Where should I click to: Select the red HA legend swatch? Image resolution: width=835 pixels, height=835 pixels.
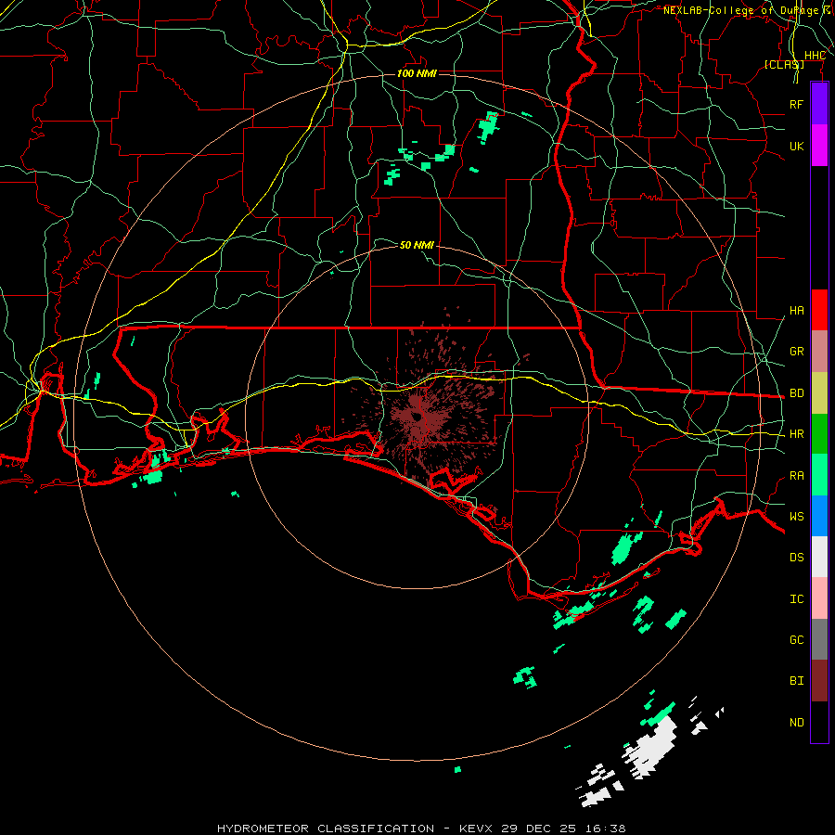coord(819,310)
